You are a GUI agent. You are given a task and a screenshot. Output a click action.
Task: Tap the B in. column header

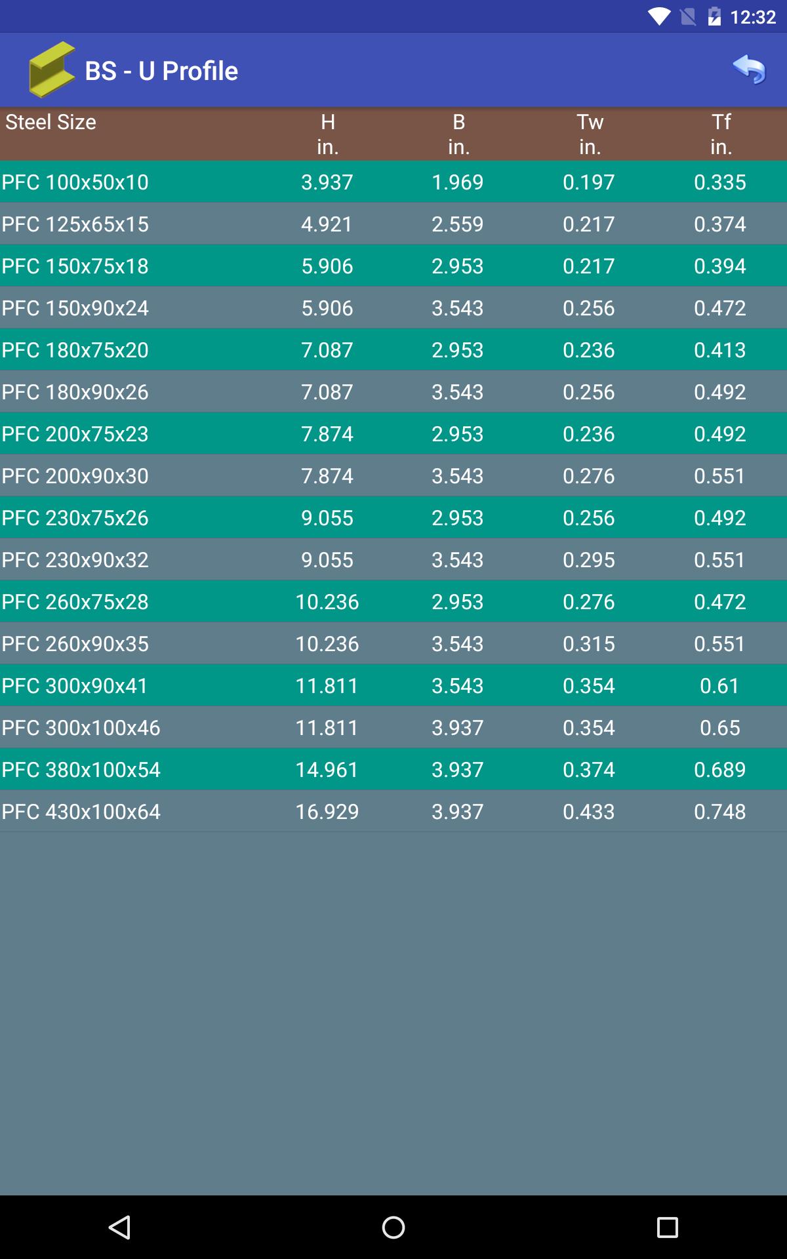click(x=459, y=134)
